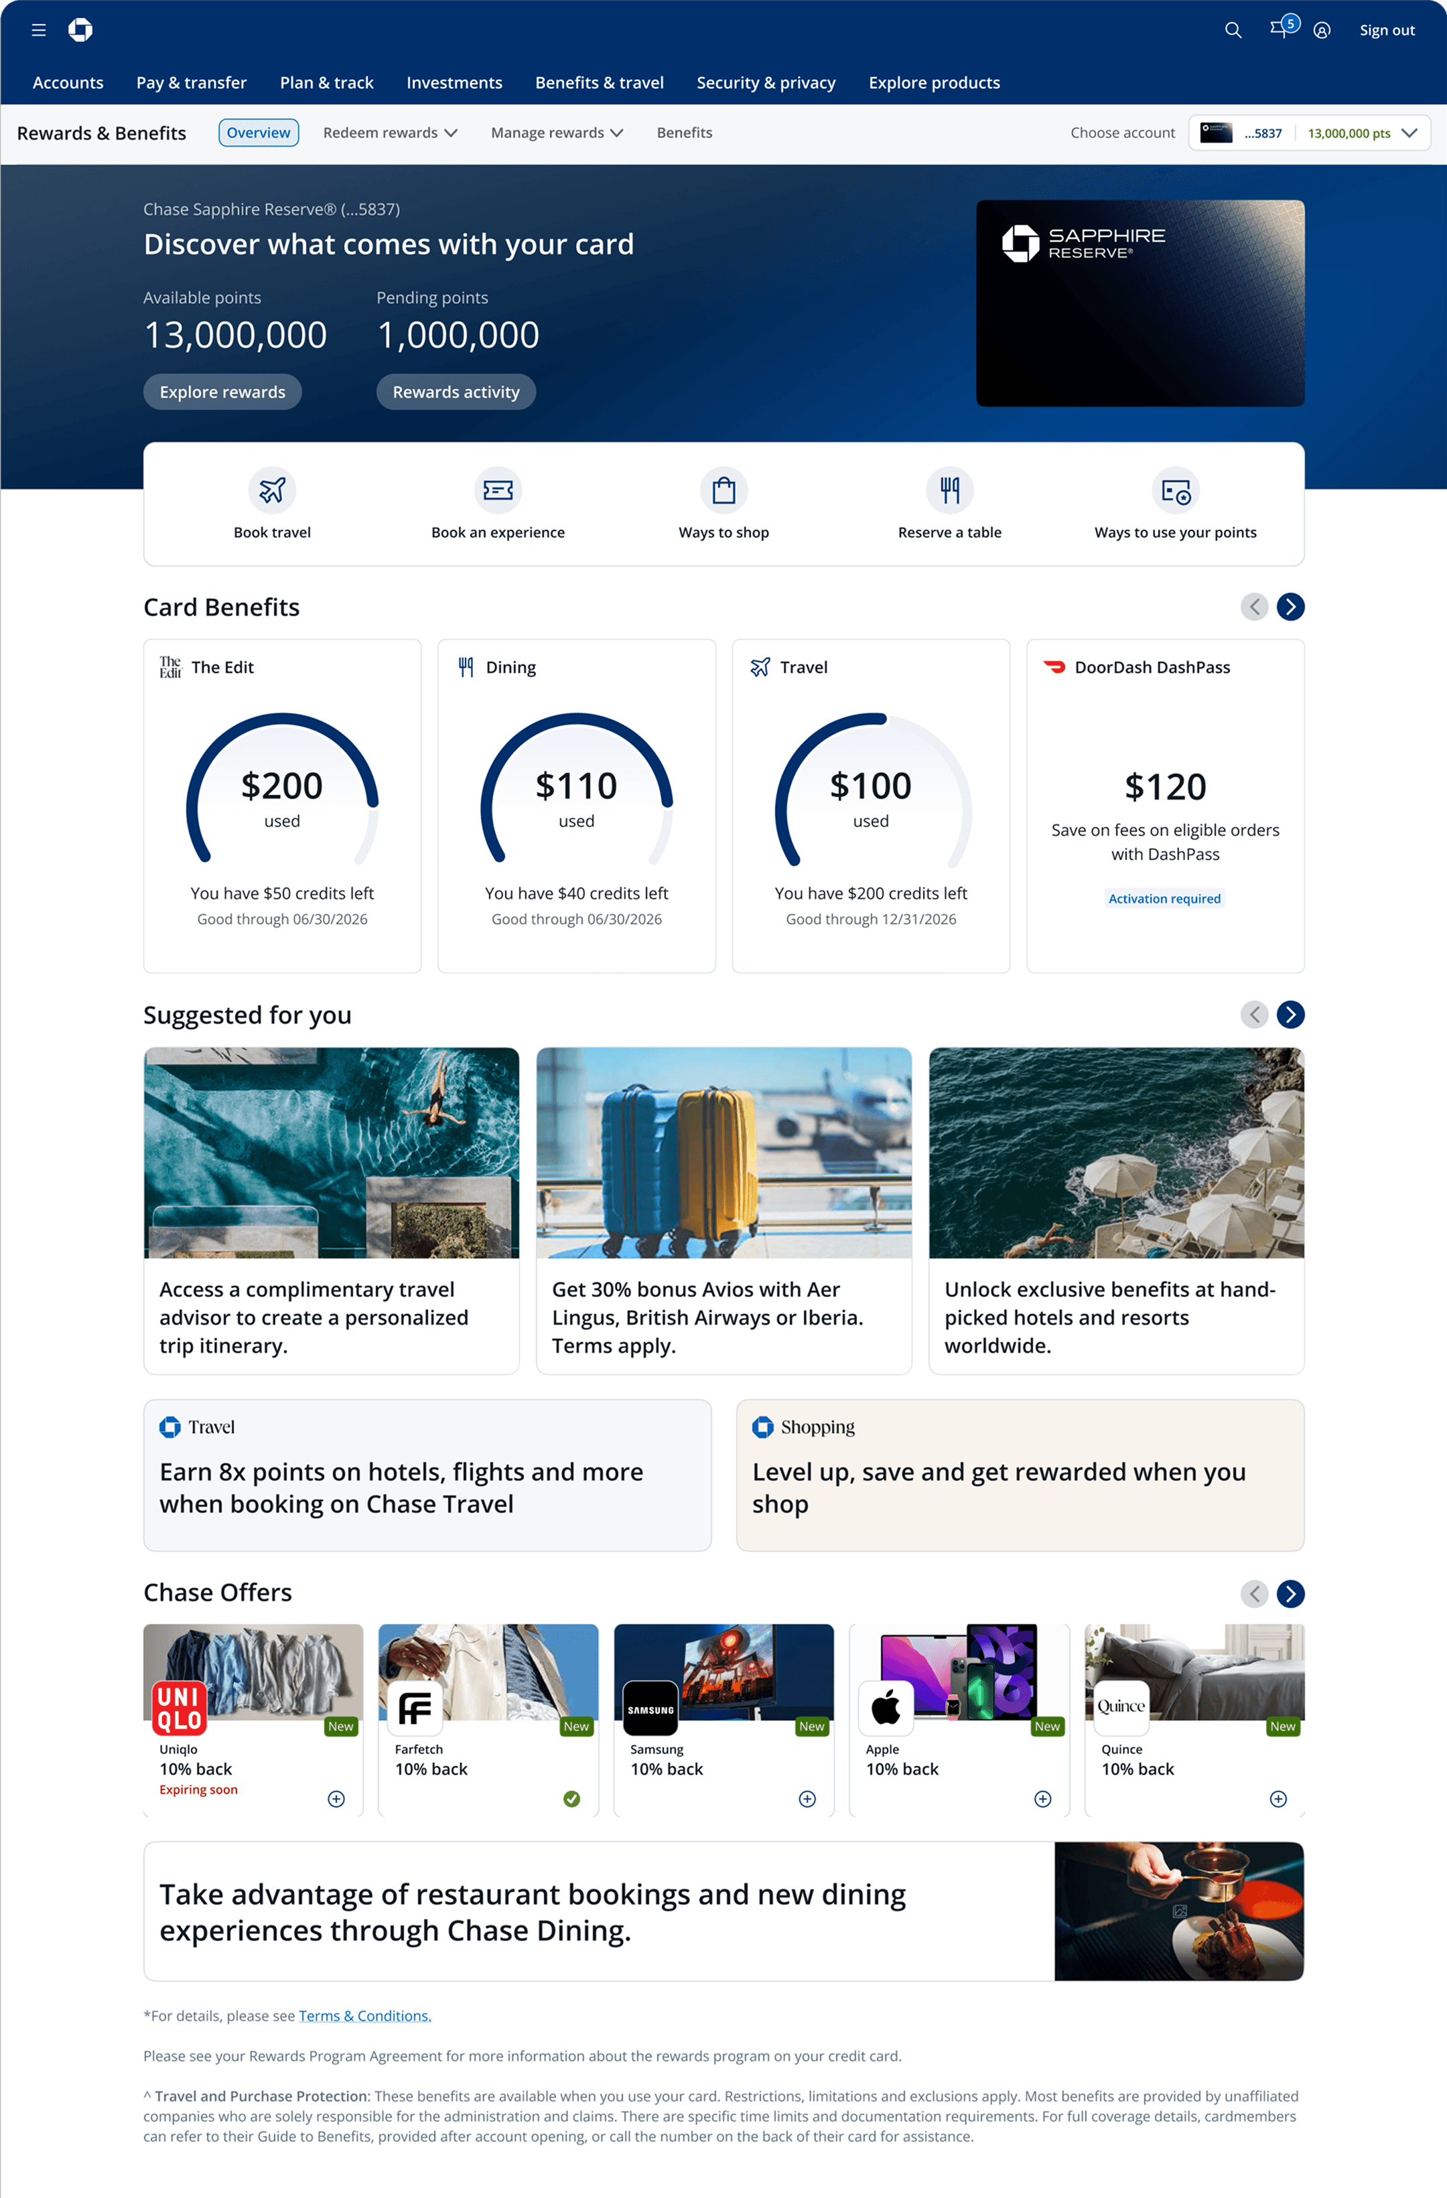1447x2198 pixels.
Task: Add the Samsung 10% back offer
Action: 808,1799
